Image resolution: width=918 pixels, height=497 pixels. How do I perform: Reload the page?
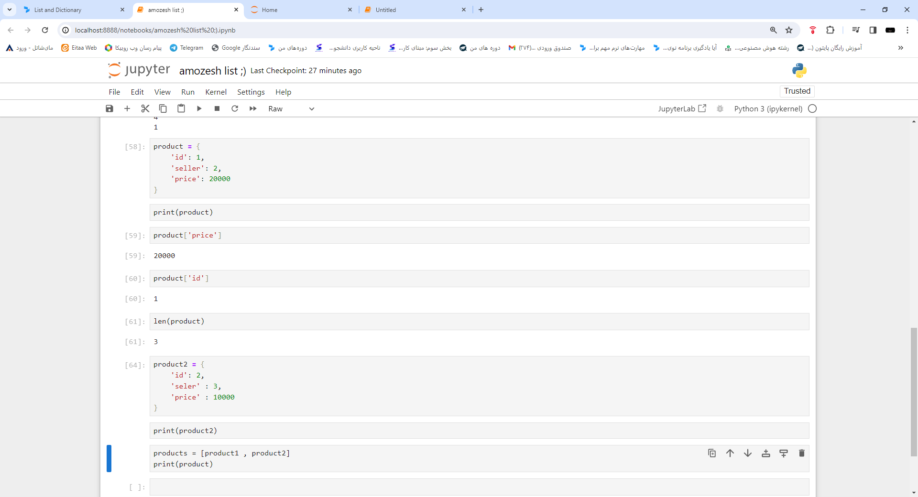tap(45, 30)
